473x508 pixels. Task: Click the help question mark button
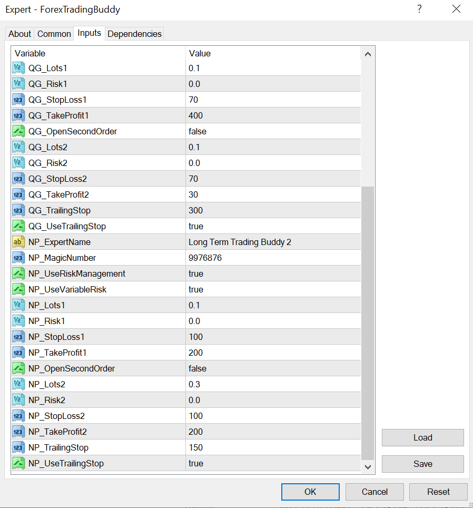419,9
